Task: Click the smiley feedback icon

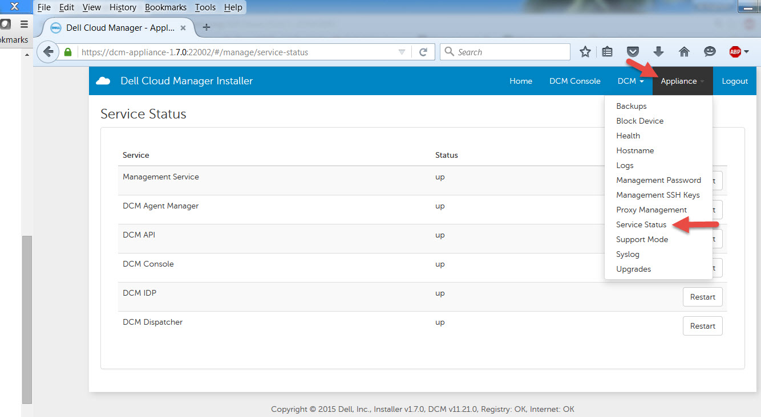Action: pos(710,52)
